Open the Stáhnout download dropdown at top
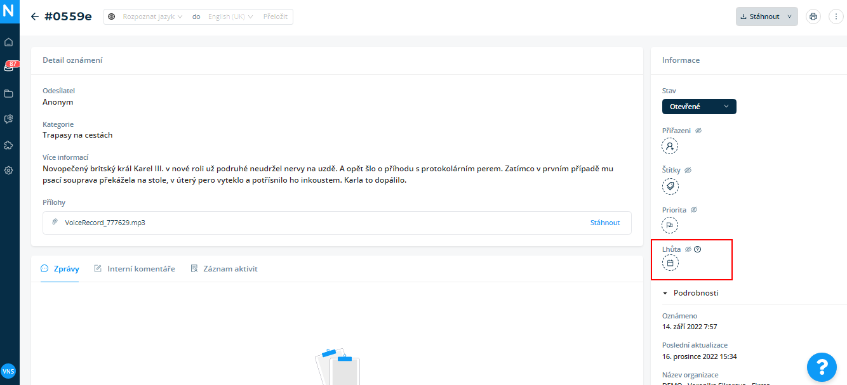The height and width of the screenshot is (385, 847). (767, 16)
